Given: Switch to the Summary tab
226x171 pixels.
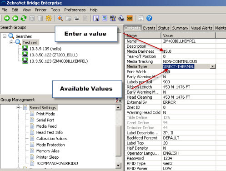Looking at the screenshot, I should (x=180, y=28).
